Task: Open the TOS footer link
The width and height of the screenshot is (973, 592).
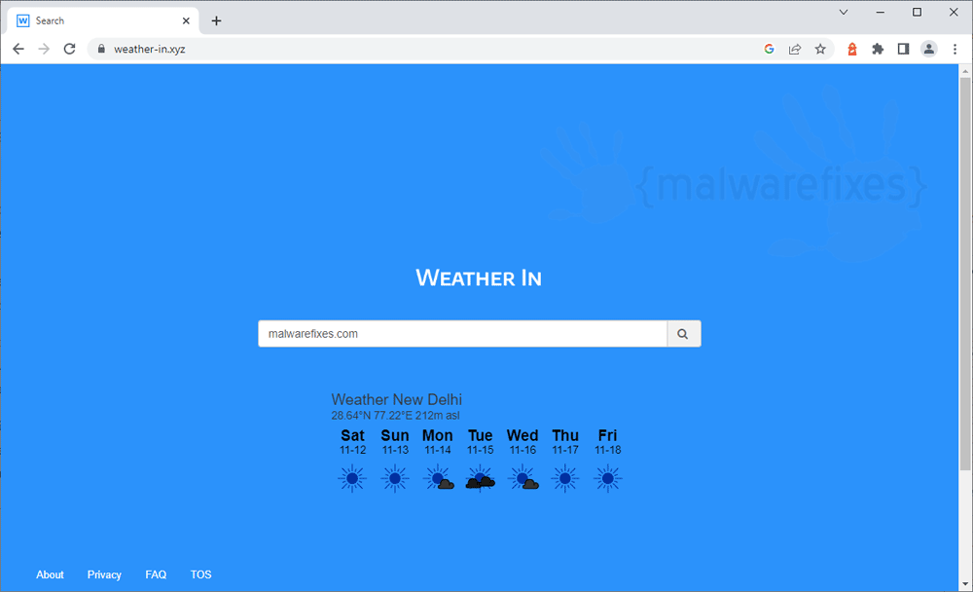Action: (201, 574)
